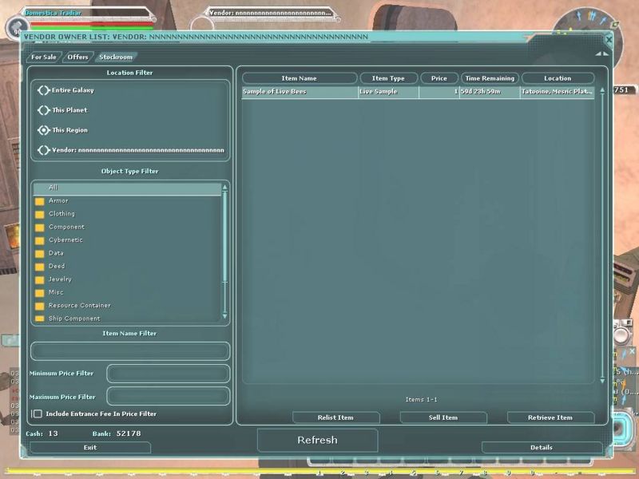This screenshot has height=479, width=639.
Task: Open the Clothing category folder
Action: tap(39, 214)
